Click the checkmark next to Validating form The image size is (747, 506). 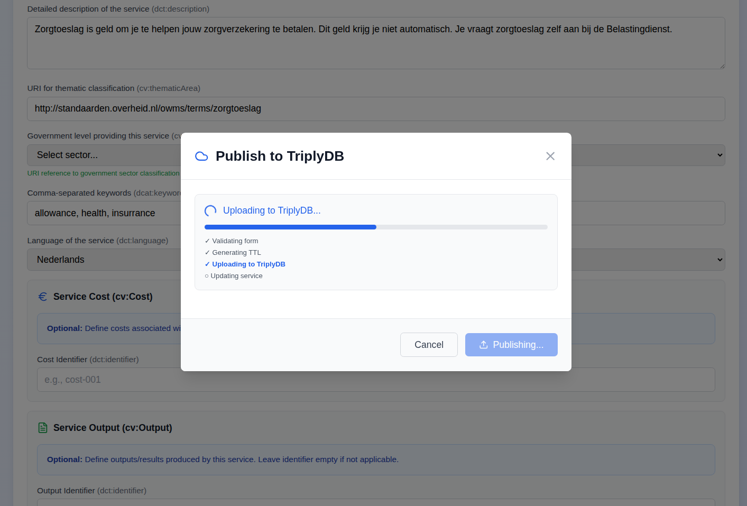[x=207, y=241]
